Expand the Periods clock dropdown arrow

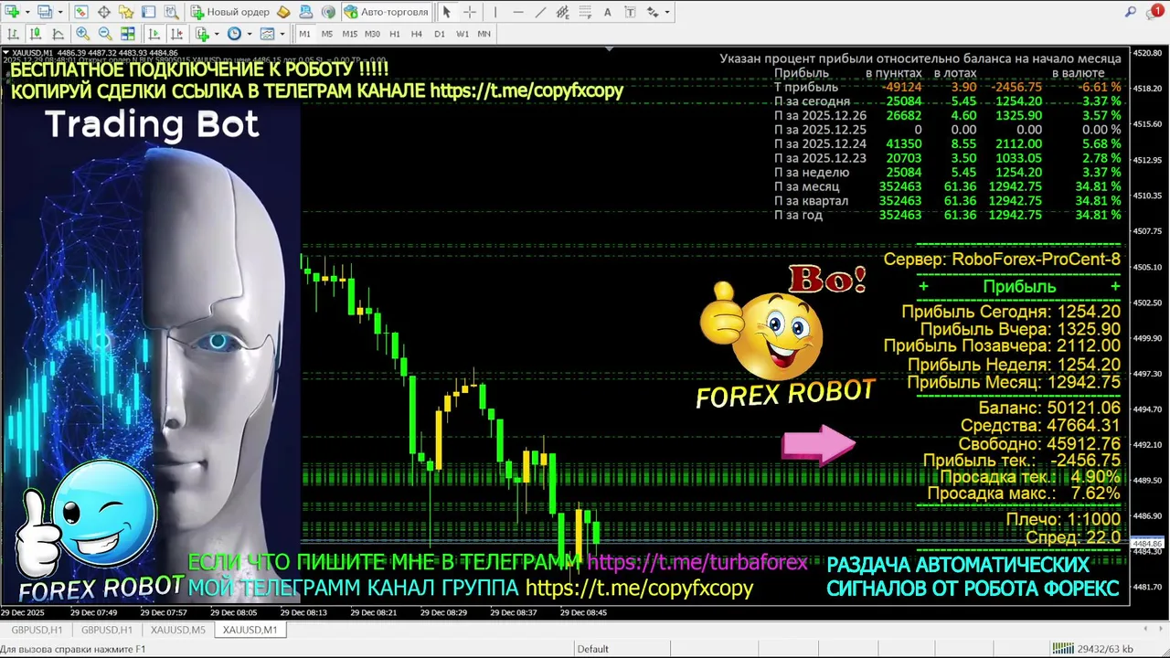[250, 34]
